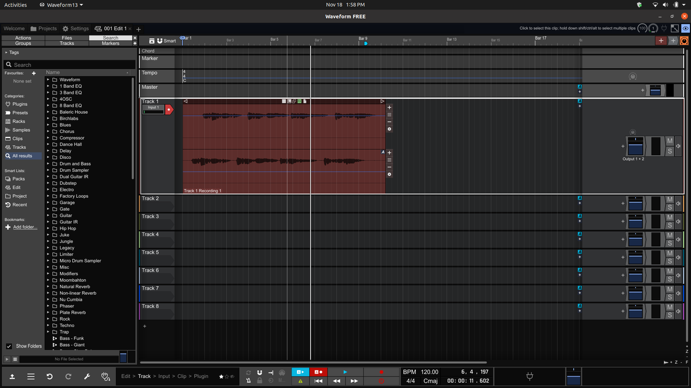Toggle automation write mode (red button)
Screen dimensions: 691x388
pos(319,372)
